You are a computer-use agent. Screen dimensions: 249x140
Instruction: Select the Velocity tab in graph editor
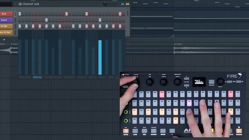(37, 77)
